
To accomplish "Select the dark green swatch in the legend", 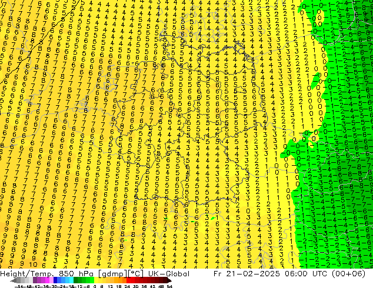I will [x=76, y=280].
